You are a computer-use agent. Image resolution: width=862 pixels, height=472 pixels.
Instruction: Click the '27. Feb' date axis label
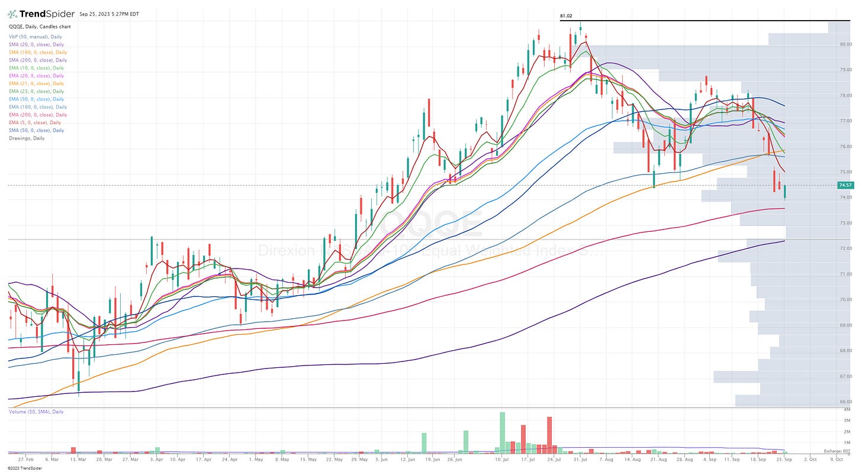coord(25,459)
